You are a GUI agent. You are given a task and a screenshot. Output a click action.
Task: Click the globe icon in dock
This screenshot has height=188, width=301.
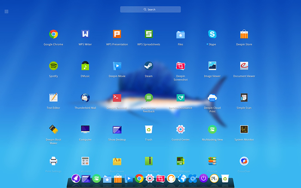[182, 179]
